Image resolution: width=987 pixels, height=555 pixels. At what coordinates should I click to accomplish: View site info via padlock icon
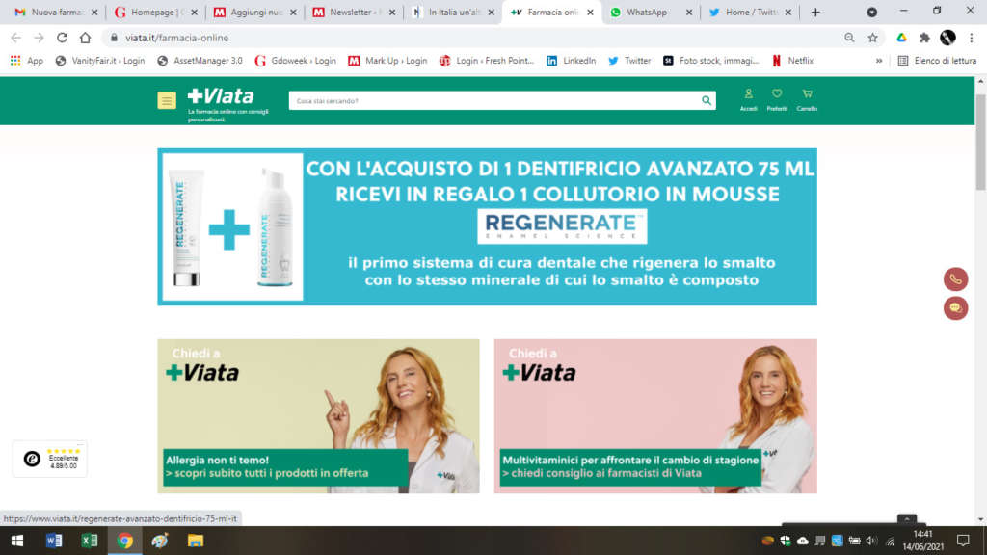click(114, 38)
